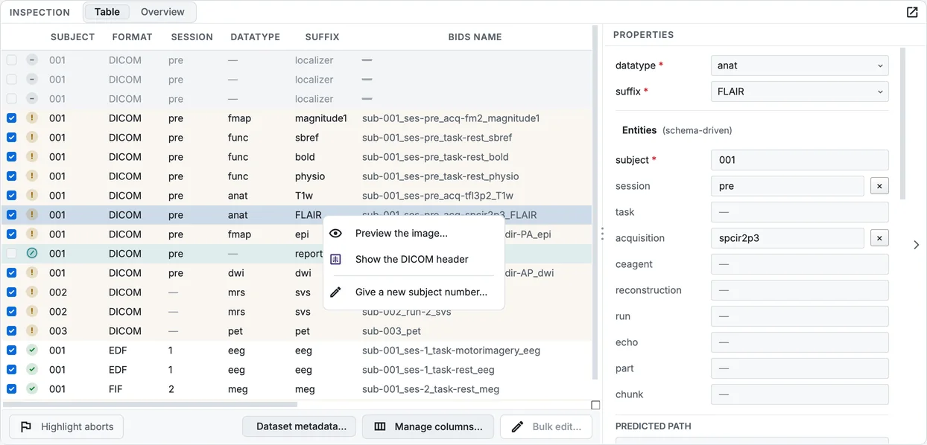Choose Give a new subject number
927x445 pixels.
[x=414, y=292]
